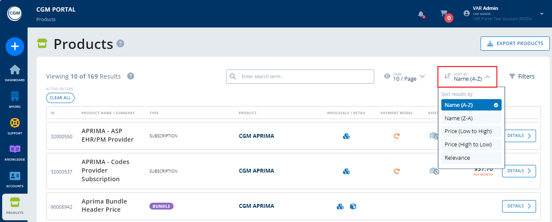
Task: Click the help icon beside Products title
Action: [x=121, y=43]
